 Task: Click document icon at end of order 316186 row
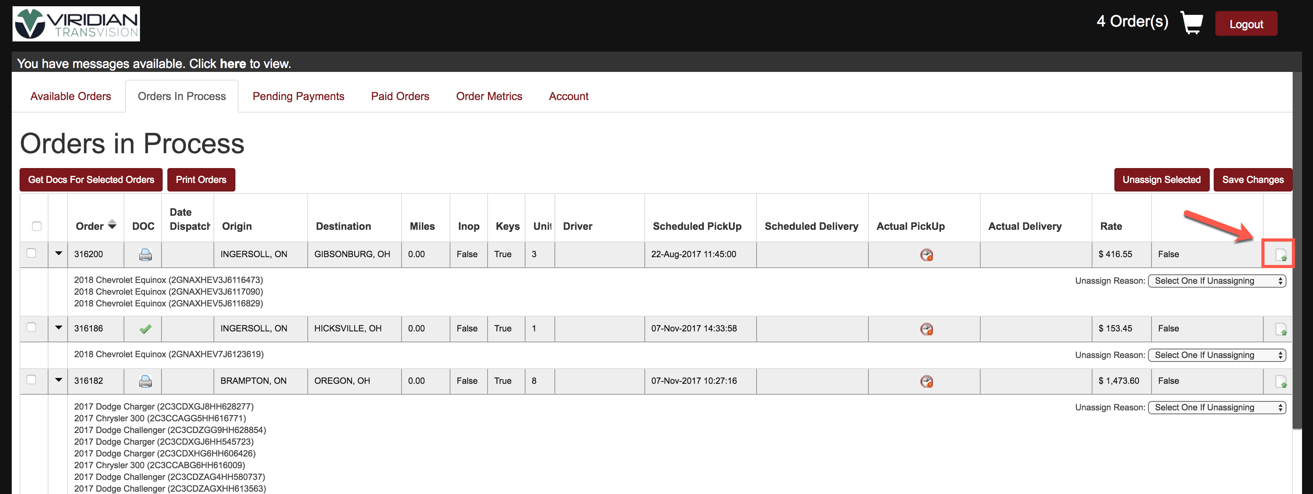coord(1281,329)
